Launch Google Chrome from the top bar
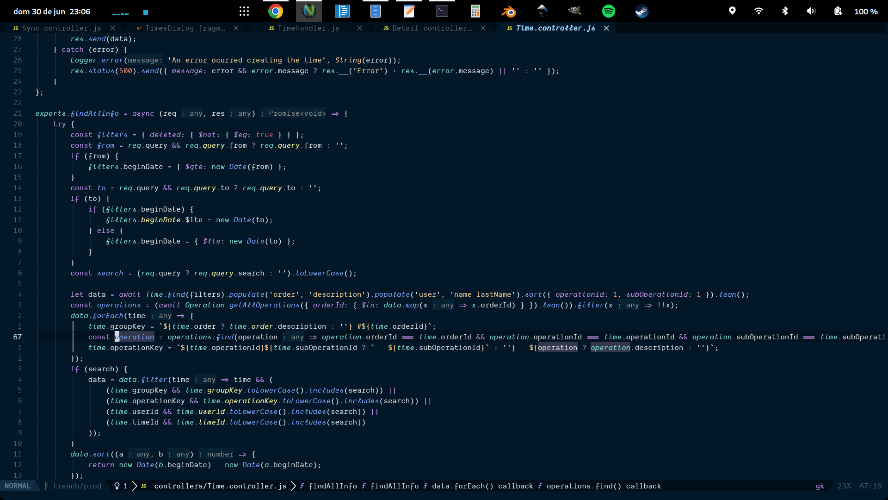This screenshot has width=888, height=500. coord(276,11)
